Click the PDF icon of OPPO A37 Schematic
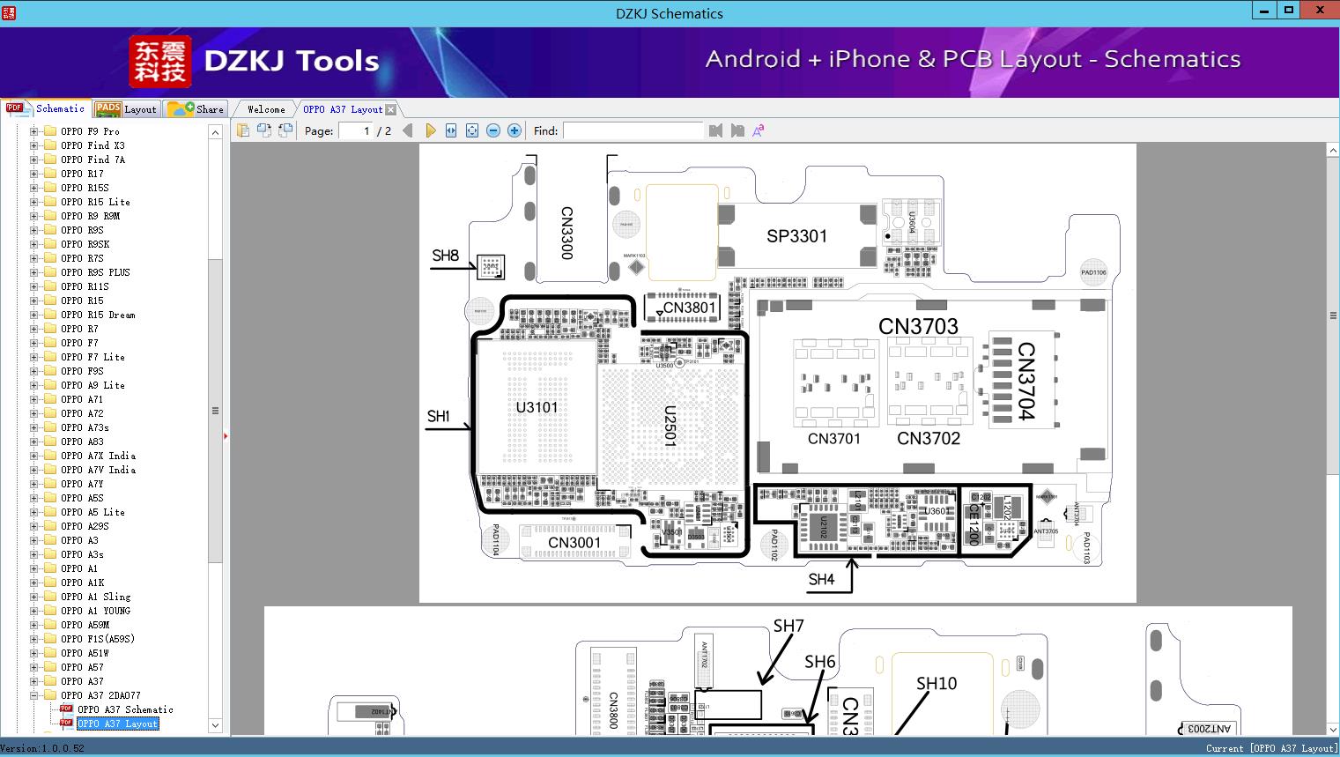Image resolution: width=1340 pixels, height=757 pixels. tap(66, 709)
